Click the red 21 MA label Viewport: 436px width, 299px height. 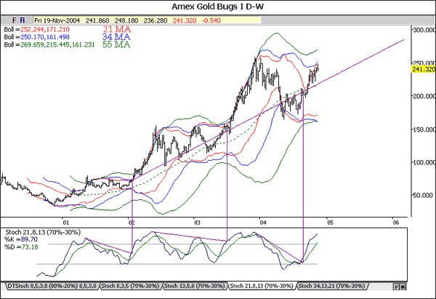(x=117, y=29)
